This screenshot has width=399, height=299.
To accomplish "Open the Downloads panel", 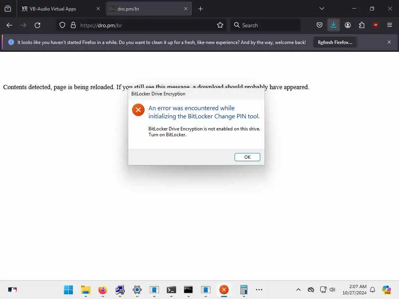I will click(334, 25).
